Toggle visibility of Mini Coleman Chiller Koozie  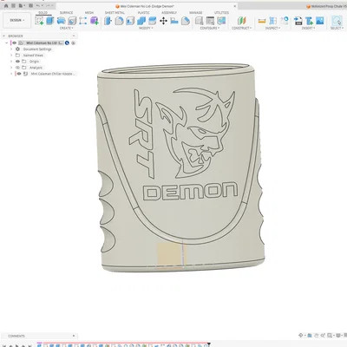click(19, 74)
